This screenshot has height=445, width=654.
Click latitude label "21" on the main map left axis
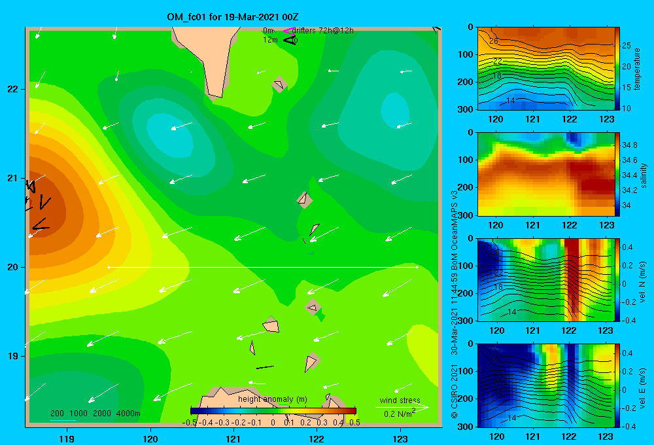tap(12, 178)
